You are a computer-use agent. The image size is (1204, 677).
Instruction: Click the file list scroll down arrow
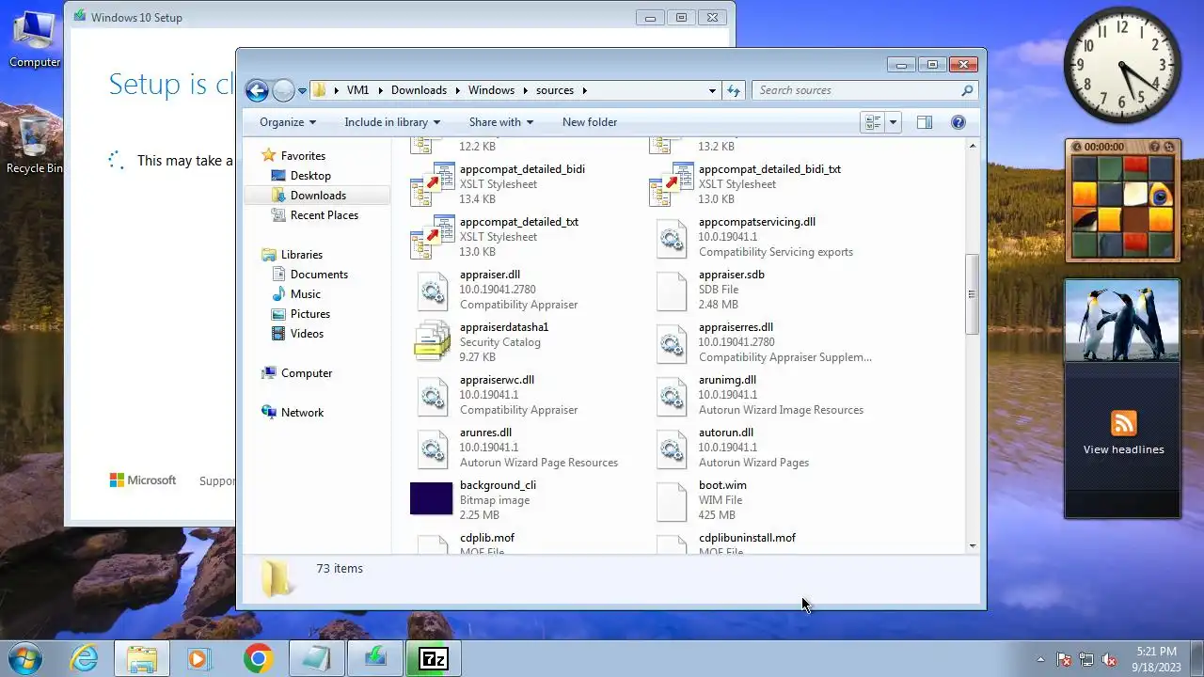pyautogui.click(x=972, y=545)
